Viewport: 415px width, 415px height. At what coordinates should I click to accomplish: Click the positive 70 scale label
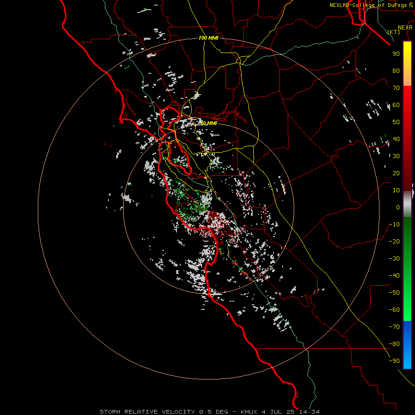point(396,88)
